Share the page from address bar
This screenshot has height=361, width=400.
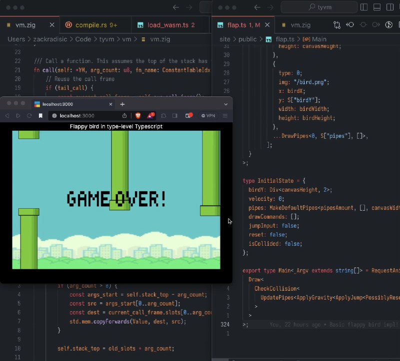(124, 116)
